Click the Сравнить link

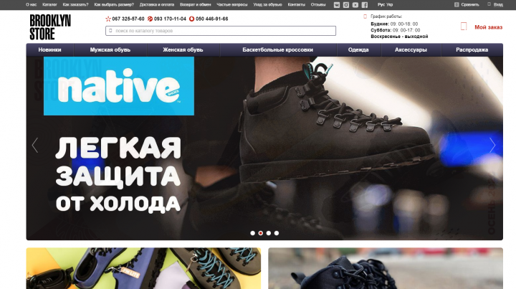pos(470,4)
